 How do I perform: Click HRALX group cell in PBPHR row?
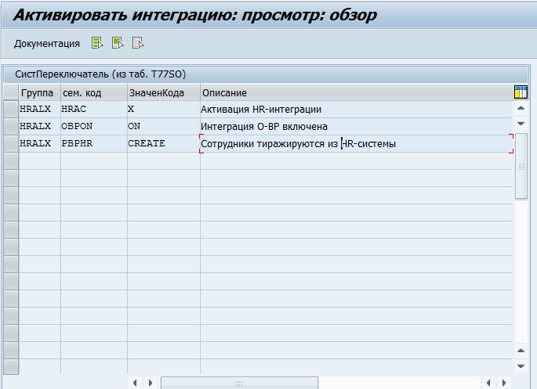(40, 143)
